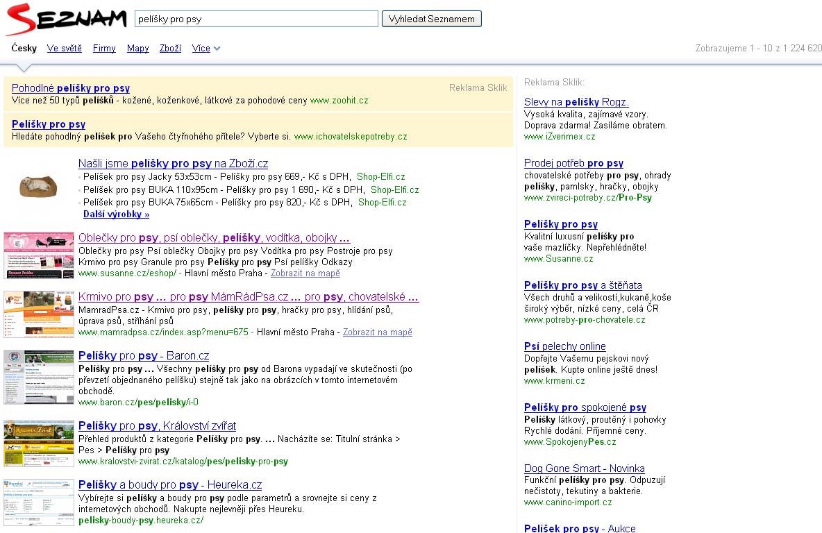Open URL www.susanne.cz/eshop/ under Oblečky result
The width and height of the screenshot is (822, 533).
[127, 273]
